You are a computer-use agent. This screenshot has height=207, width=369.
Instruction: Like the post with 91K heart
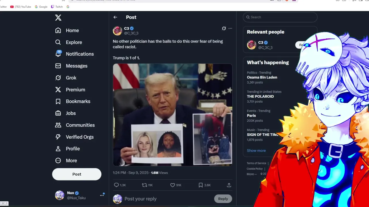coord(172,185)
